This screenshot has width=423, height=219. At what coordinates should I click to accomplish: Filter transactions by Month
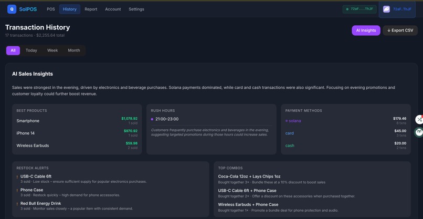pyautogui.click(x=74, y=50)
